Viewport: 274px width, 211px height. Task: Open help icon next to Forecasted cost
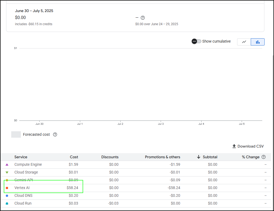tap(55, 134)
